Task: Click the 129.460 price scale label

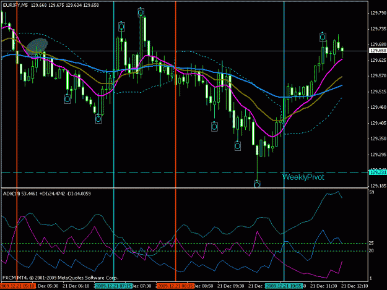Action: click(x=378, y=107)
